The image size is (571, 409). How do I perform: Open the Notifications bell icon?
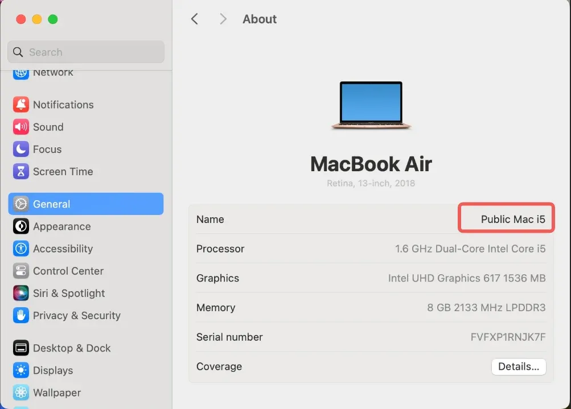pyautogui.click(x=20, y=105)
